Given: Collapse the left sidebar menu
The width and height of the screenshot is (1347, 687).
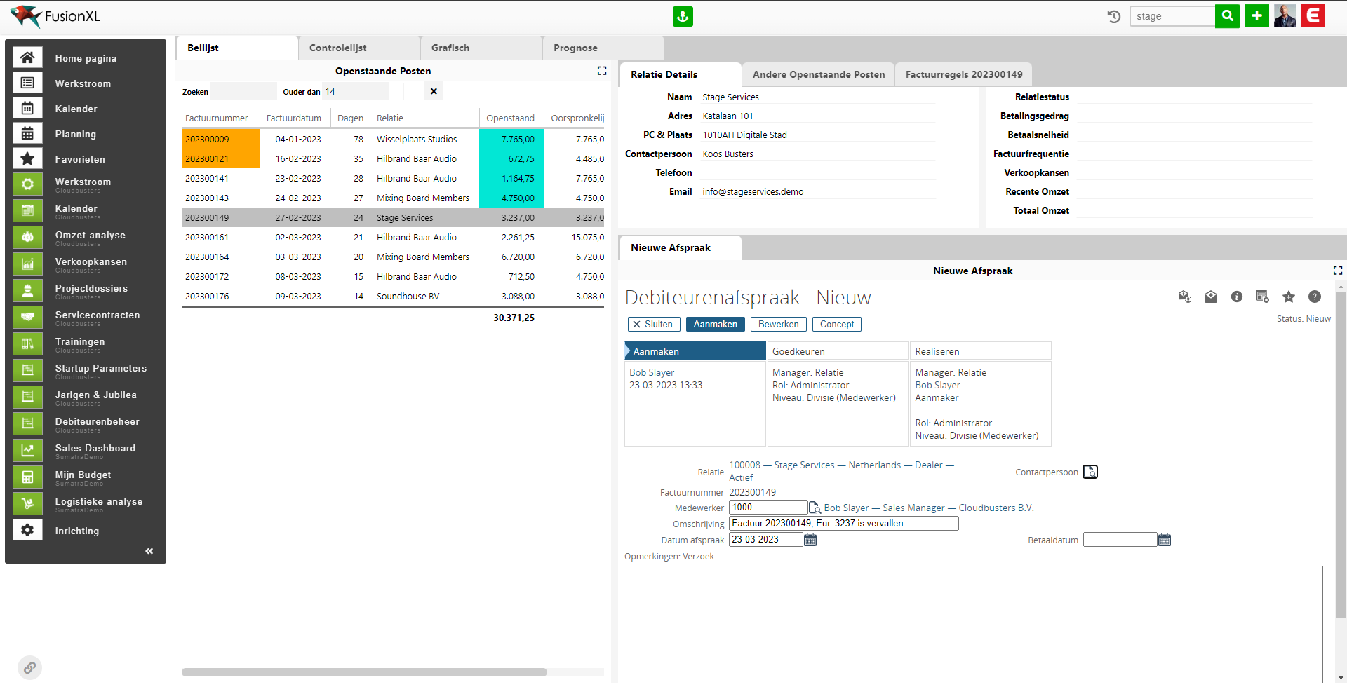Looking at the screenshot, I should (149, 551).
